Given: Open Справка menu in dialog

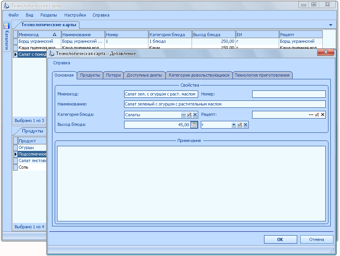Looking at the screenshot, I should tap(62, 63).
